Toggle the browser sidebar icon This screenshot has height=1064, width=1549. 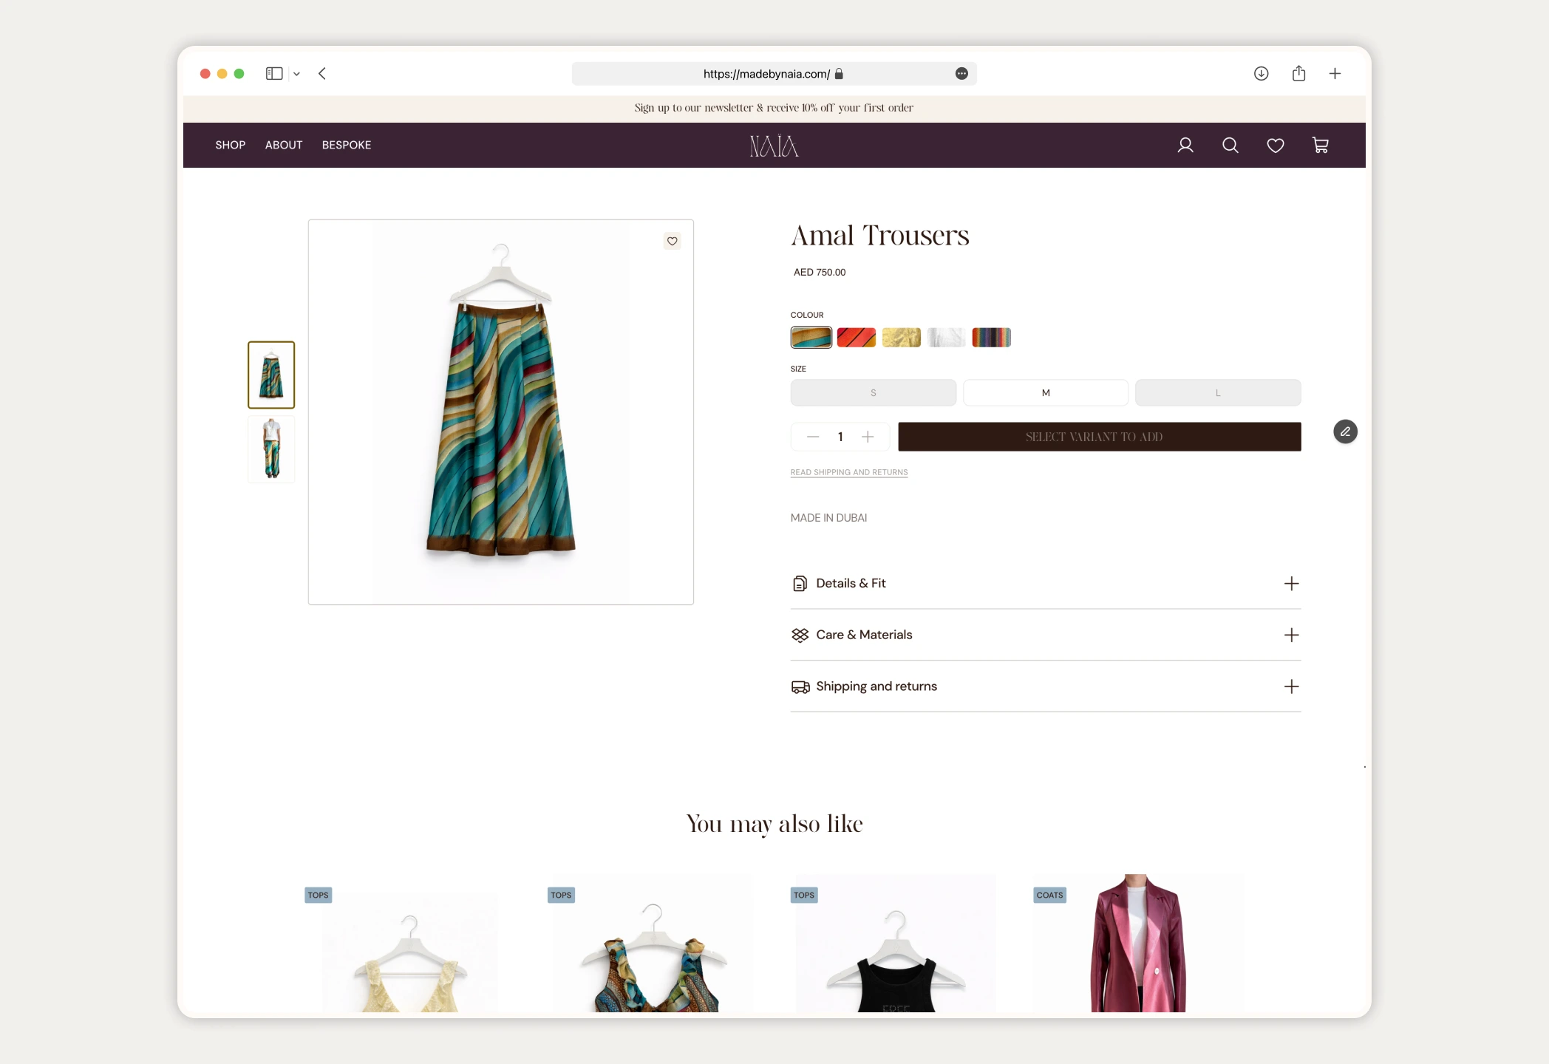point(274,73)
